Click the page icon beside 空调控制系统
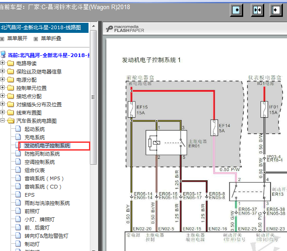Viewport: 287px width, 251px height. tap(18, 162)
